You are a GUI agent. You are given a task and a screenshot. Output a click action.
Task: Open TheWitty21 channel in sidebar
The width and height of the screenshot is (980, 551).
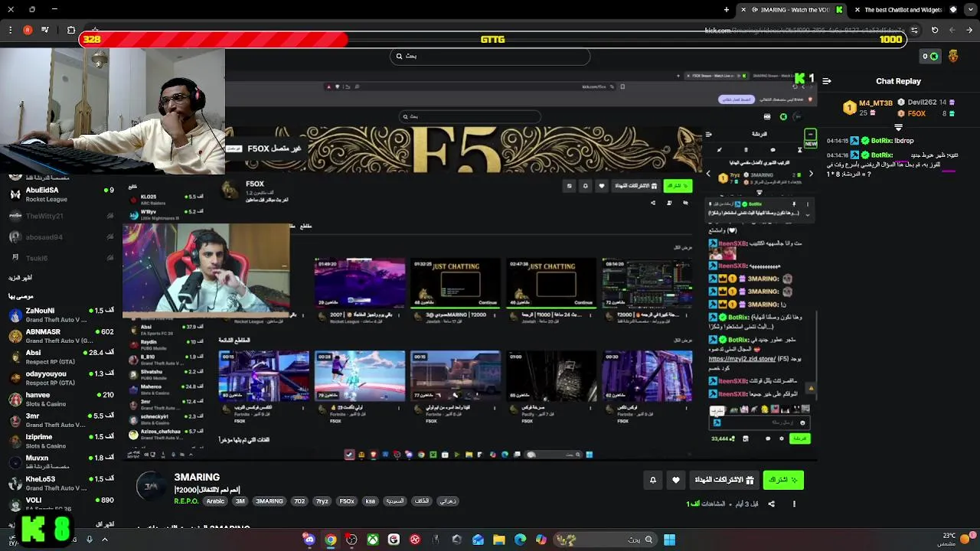pyautogui.click(x=61, y=216)
